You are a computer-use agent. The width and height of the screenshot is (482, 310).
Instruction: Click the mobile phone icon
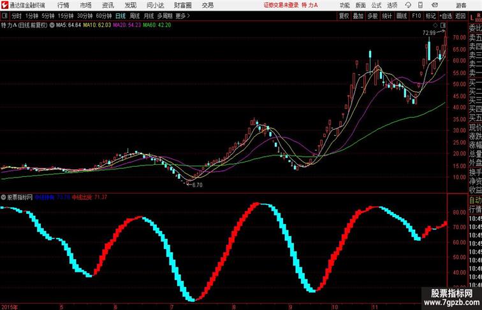click(x=421, y=5)
